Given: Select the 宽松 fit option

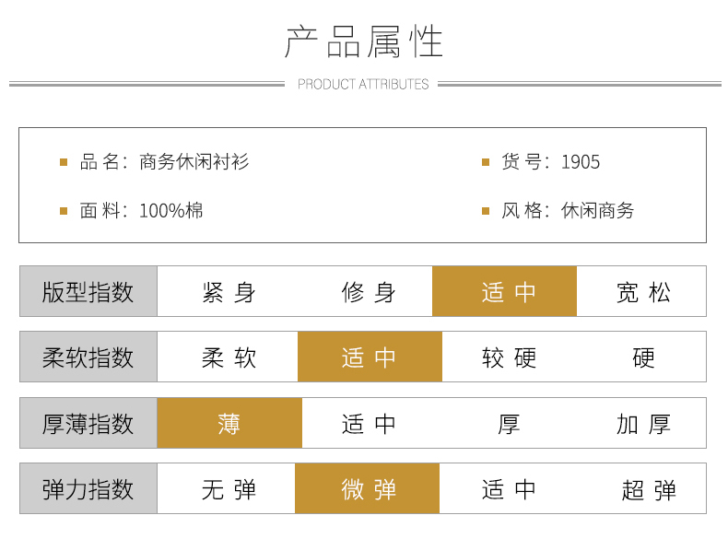Looking at the screenshot, I should point(643,292).
